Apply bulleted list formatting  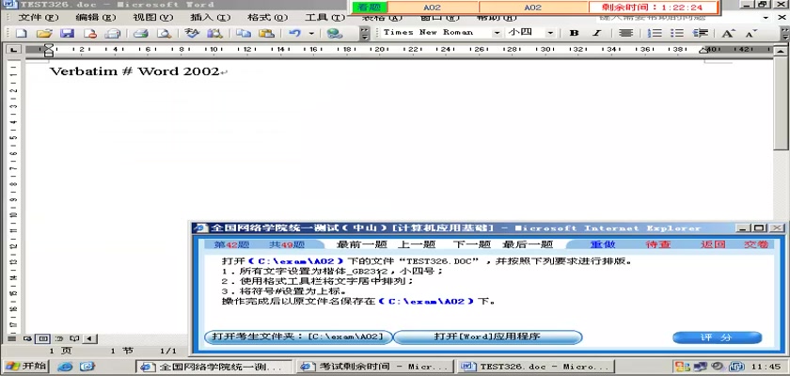pyautogui.click(x=677, y=33)
